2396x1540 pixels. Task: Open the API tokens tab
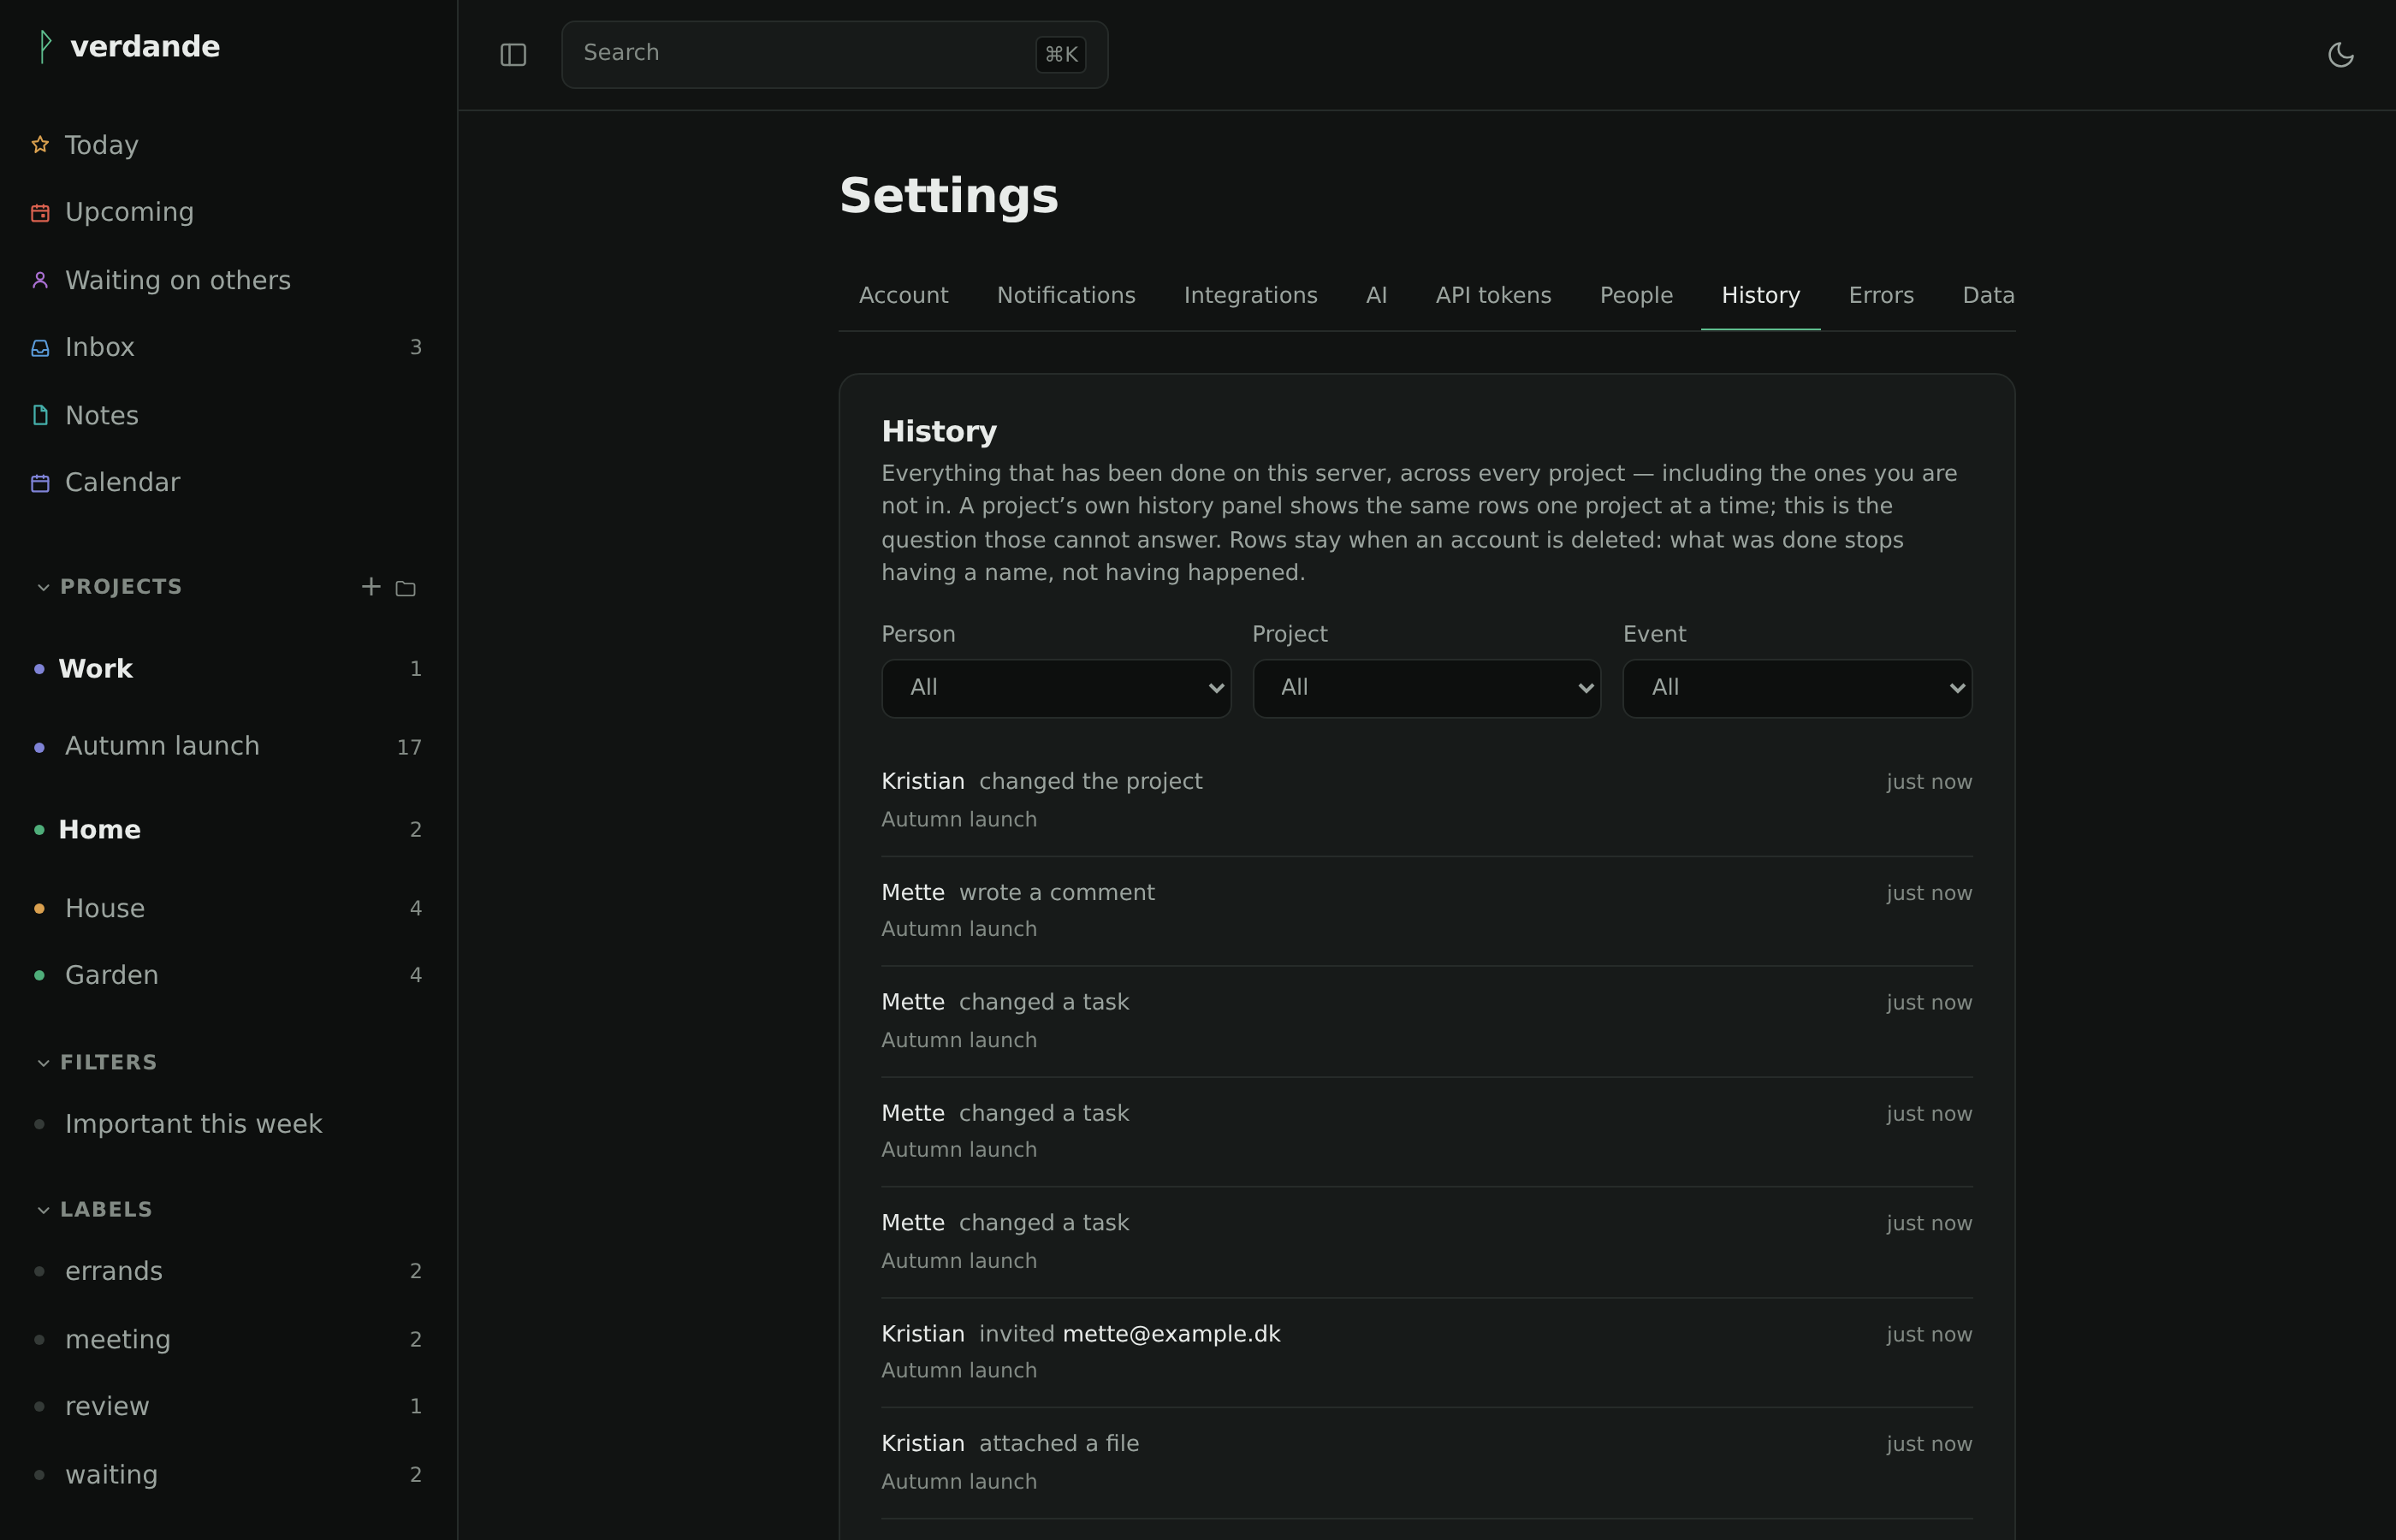point(1493,296)
